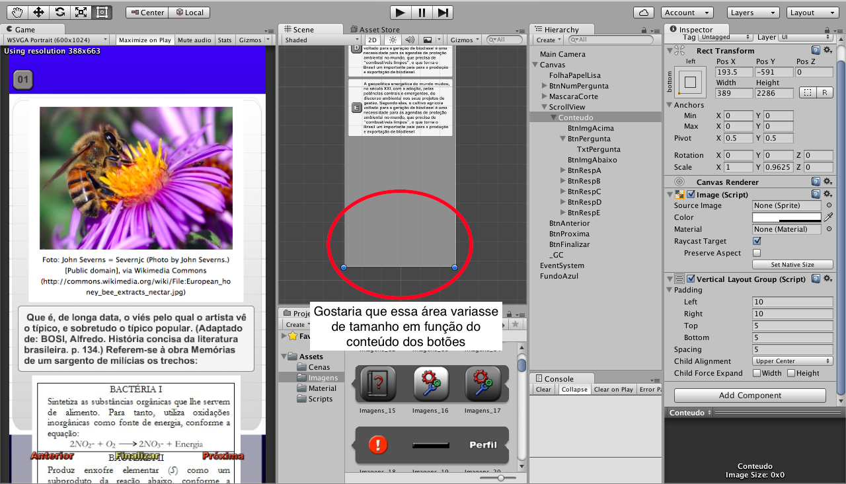846x484 pixels.
Task: Click the Step frame button
Action: pyautogui.click(x=443, y=12)
